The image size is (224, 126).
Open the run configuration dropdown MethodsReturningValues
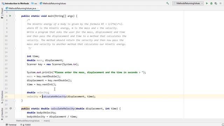coord(188,3)
